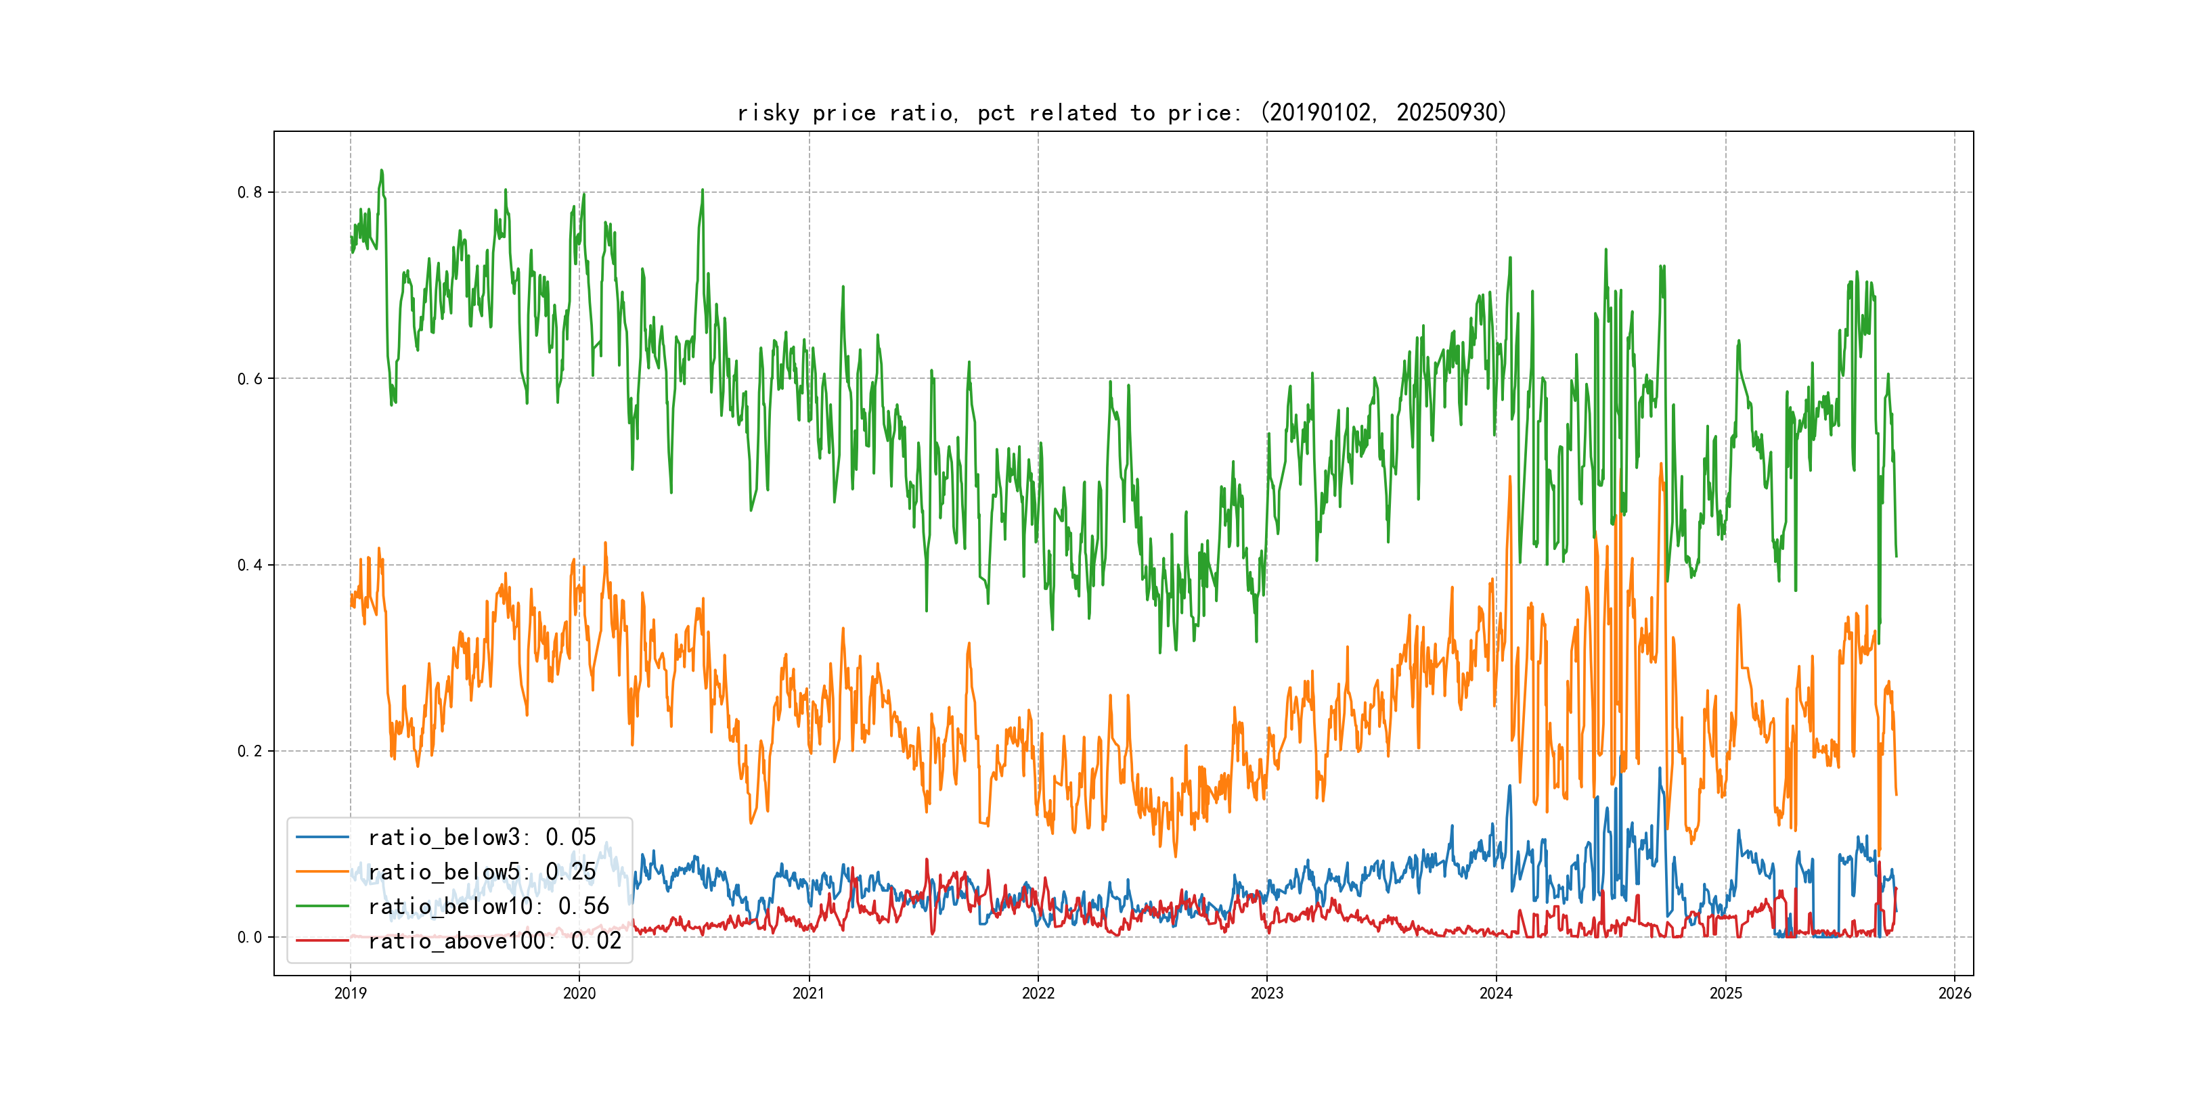Select legend entry ratio_below3: 0.05
Viewport: 2193px width, 1096px height.
point(482,838)
